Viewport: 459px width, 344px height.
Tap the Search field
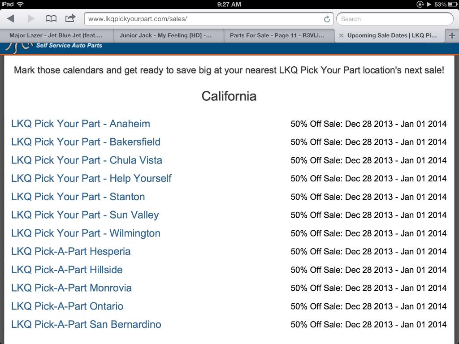394,19
